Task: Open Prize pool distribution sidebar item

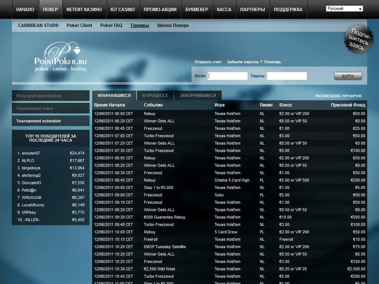Action: click(51, 96)
